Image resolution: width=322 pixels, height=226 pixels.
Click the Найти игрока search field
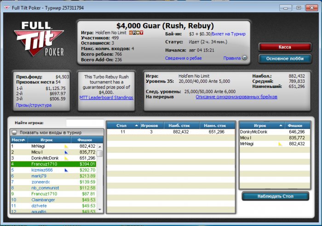tap(85, 123)
